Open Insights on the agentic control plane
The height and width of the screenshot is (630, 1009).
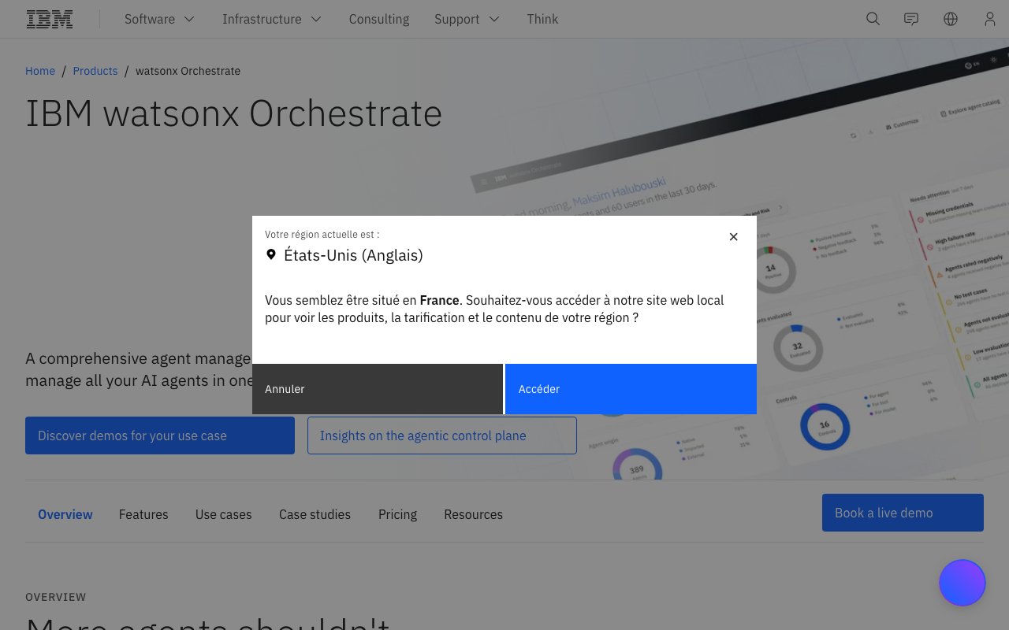coord(442,435)
